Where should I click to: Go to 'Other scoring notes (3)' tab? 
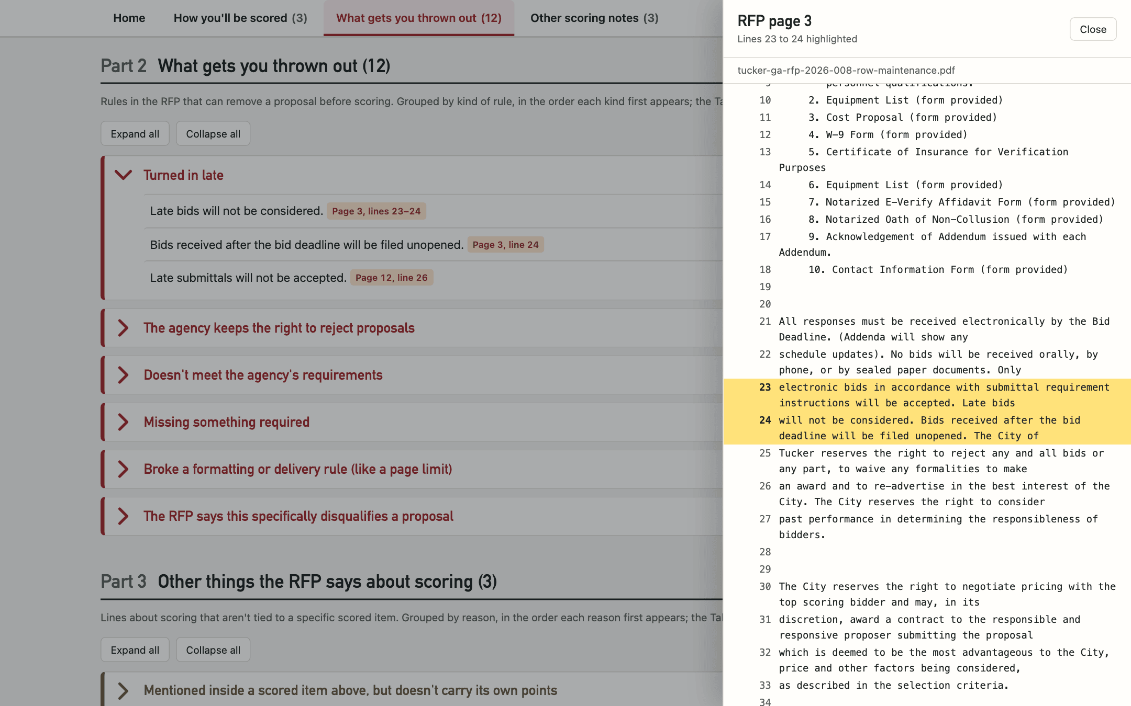pos(594,18)
